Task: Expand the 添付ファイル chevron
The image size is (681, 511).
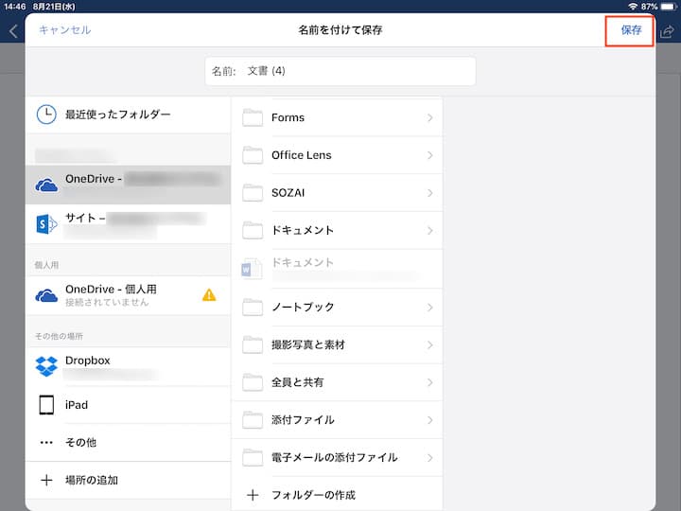Action: tap(429, 420)
